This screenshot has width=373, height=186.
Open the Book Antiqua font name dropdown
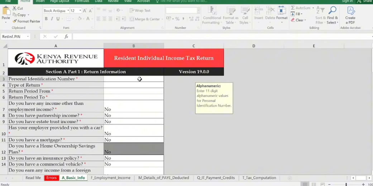click(x=68, y=11)
